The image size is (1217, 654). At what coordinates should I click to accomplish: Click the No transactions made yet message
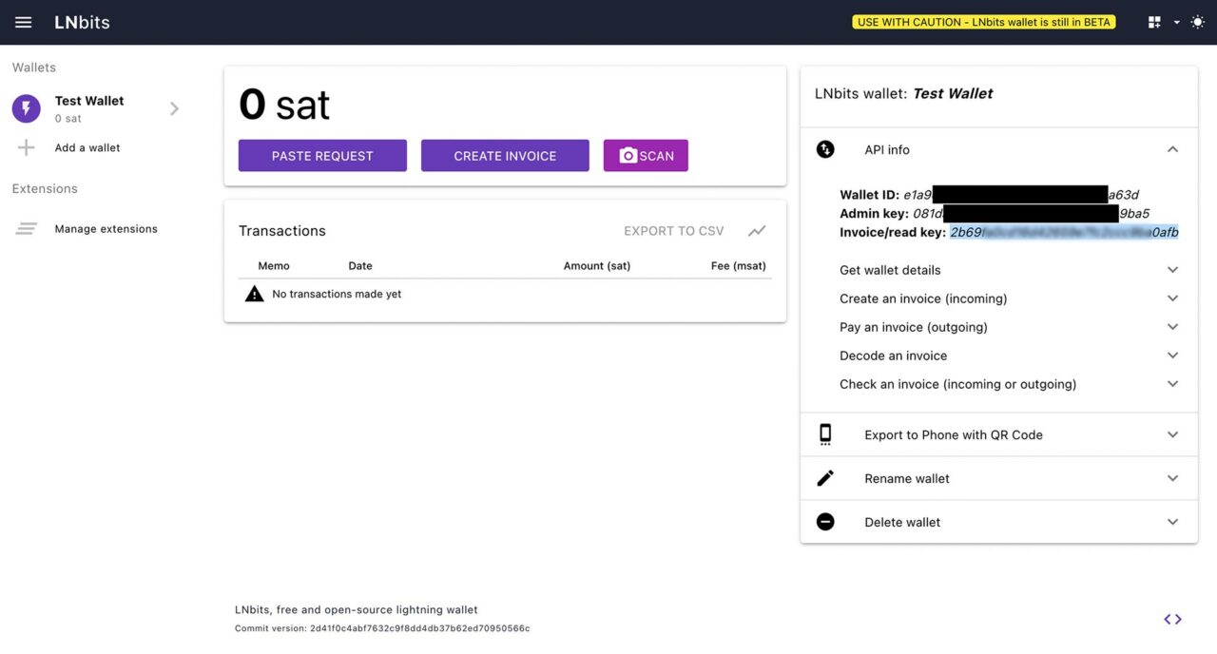click(337, 294)
